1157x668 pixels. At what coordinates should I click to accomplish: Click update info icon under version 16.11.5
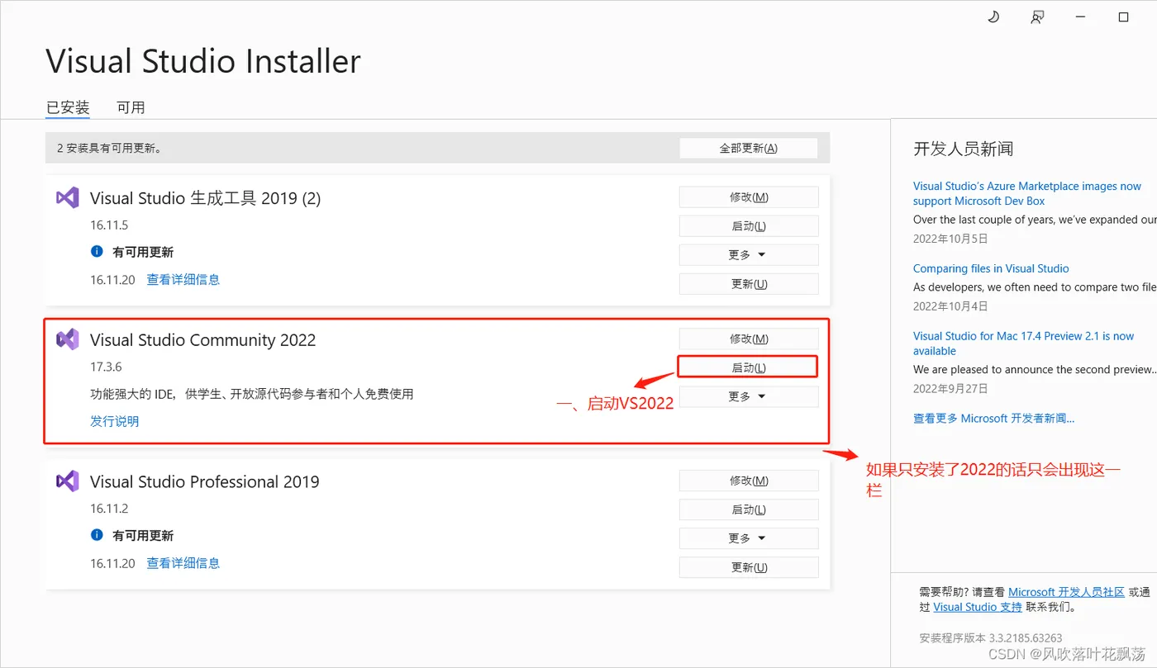pyautogui.click(x=97, y=252)
